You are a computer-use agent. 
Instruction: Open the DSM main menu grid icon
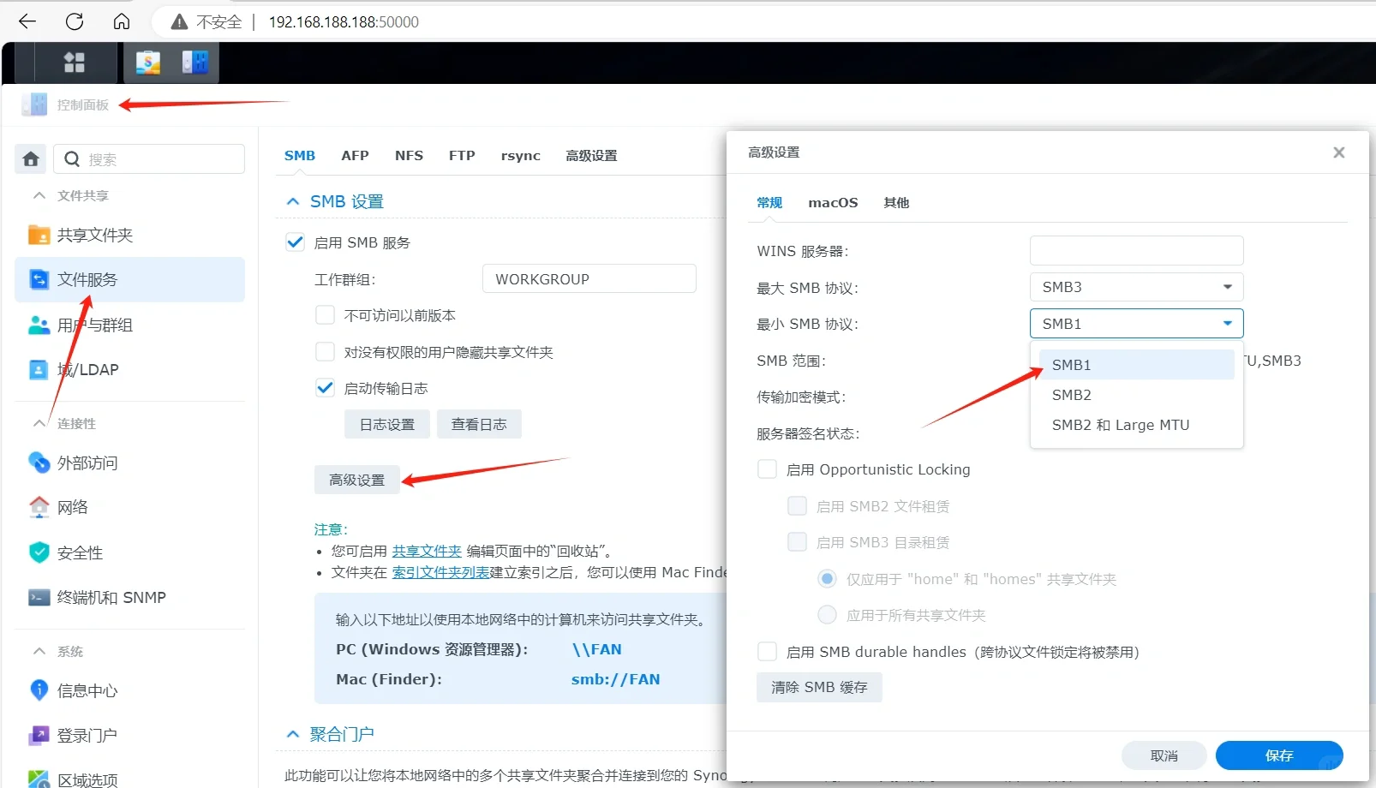pos(75,62)
